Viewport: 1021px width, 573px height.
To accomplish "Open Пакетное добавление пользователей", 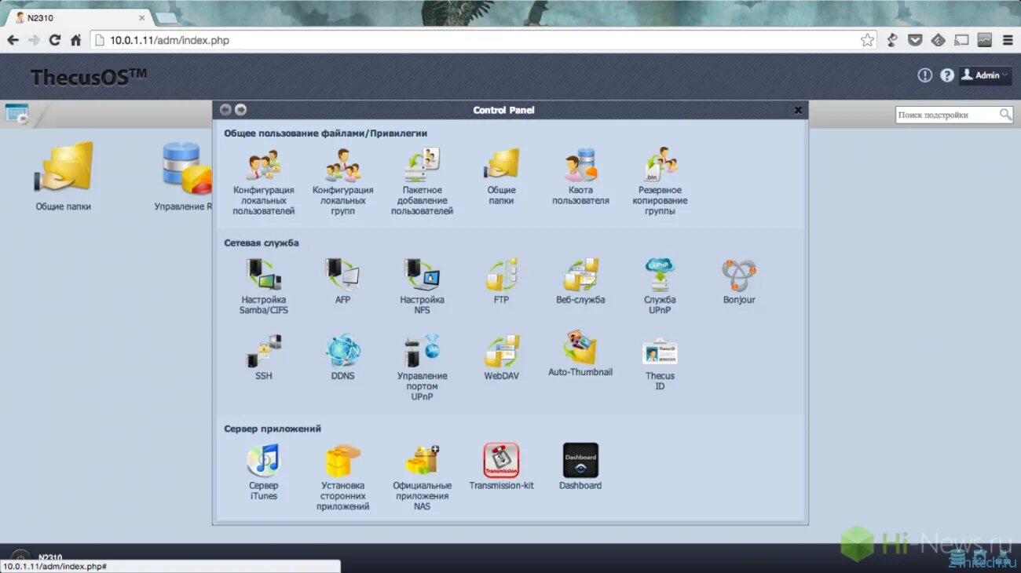I will click(423, 182).
